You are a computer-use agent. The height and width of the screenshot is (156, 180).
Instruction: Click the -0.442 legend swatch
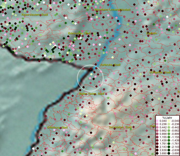(x=169, y=127)
